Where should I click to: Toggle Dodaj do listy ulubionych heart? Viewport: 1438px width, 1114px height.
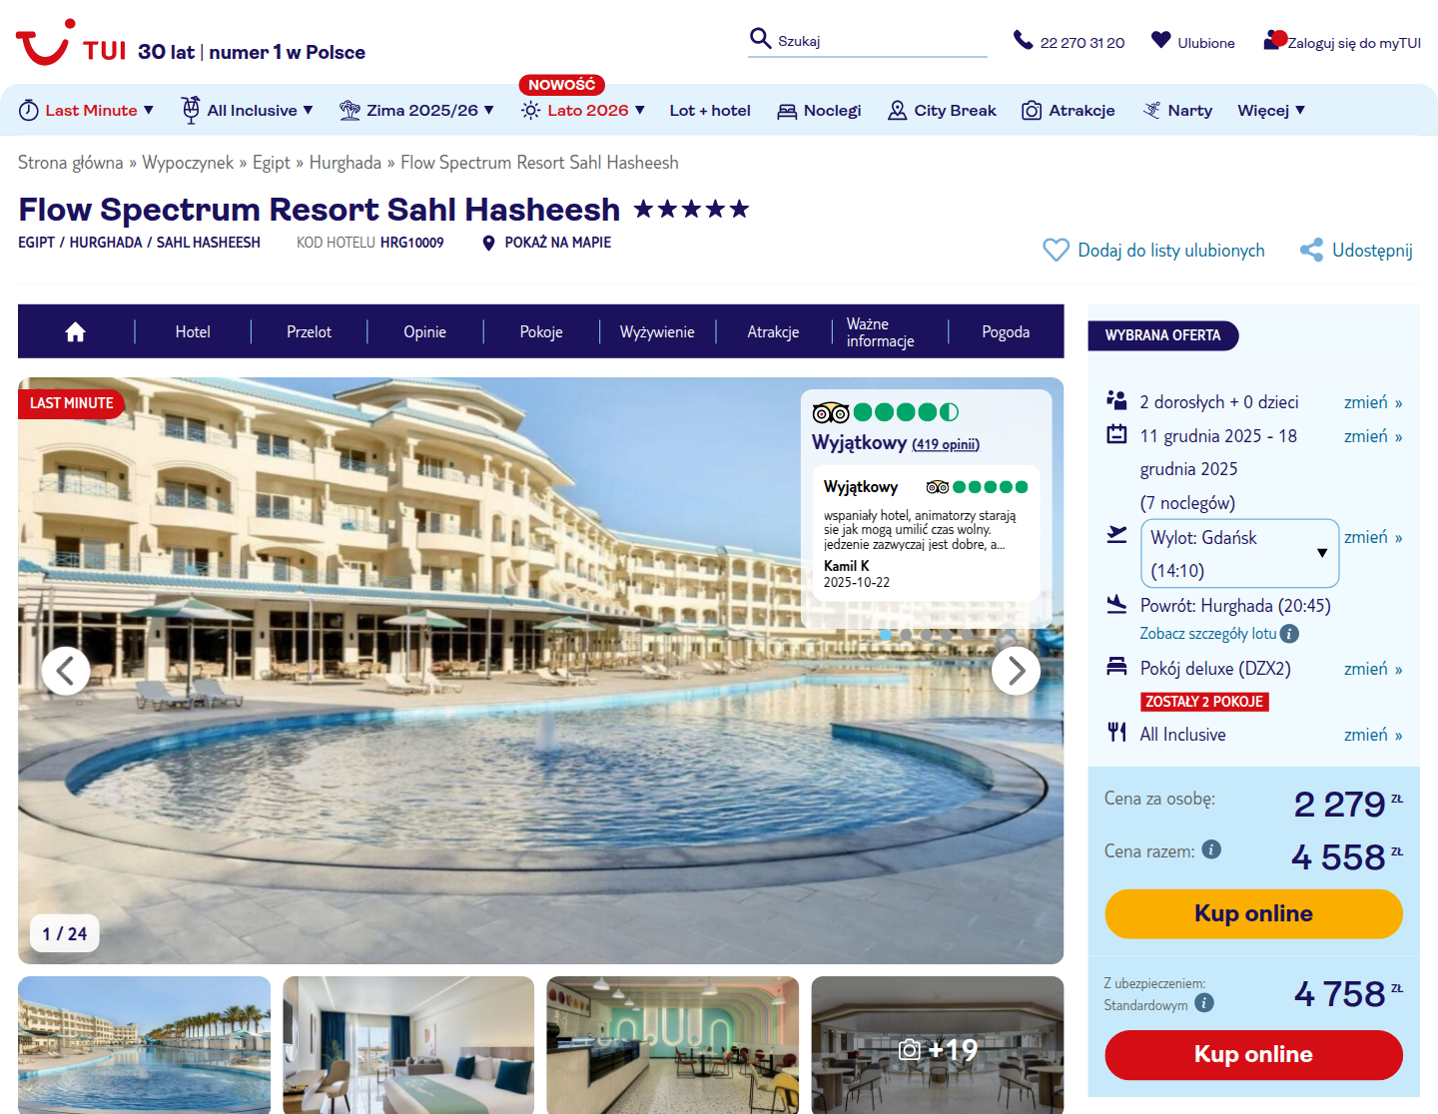click(1056, 250)
